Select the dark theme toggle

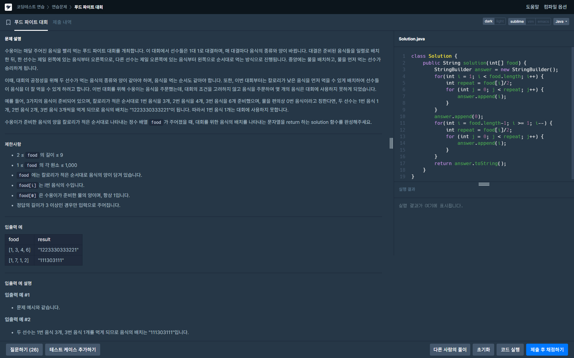click(488, 22)
